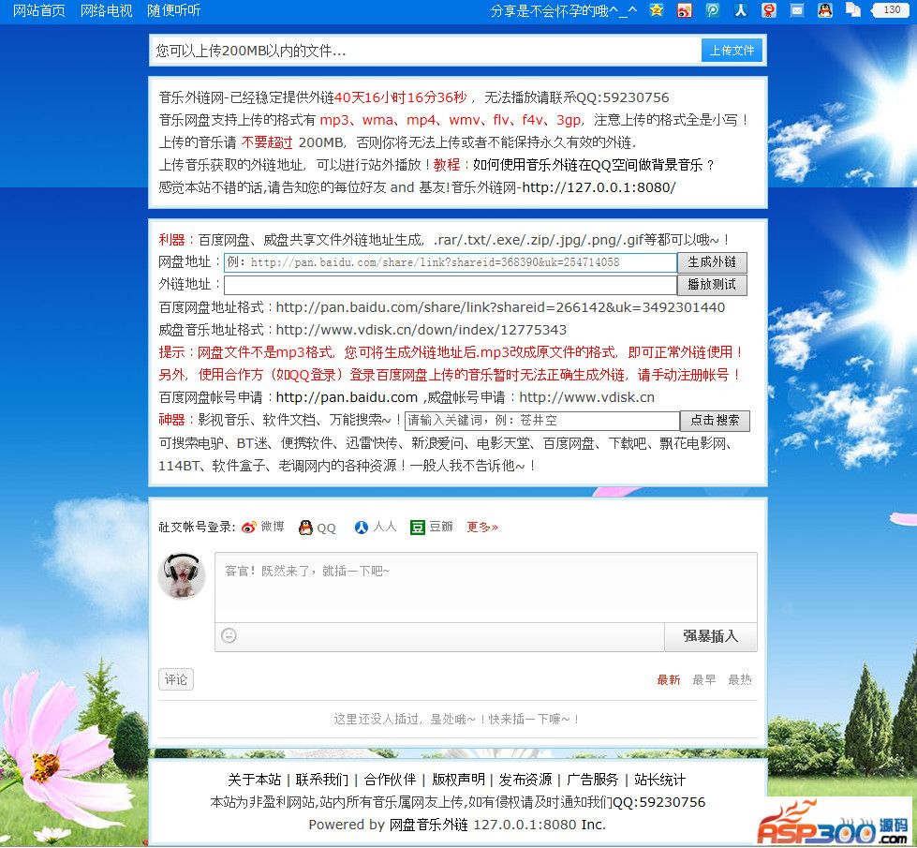Share to Sina Weibo top icon
Image resolution: width=917 pixels, height=848 pixels.
coord(685,10)
